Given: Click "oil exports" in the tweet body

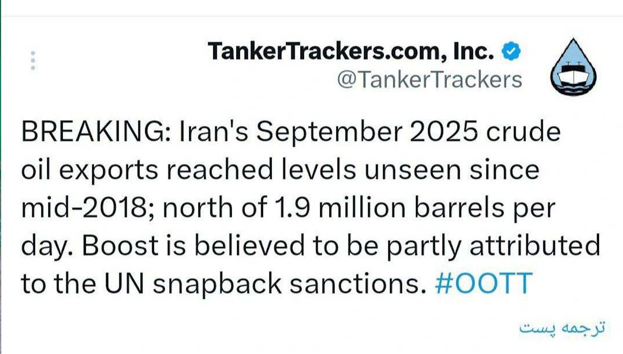Looking at the screenshot, I should [x=90, y=170].
